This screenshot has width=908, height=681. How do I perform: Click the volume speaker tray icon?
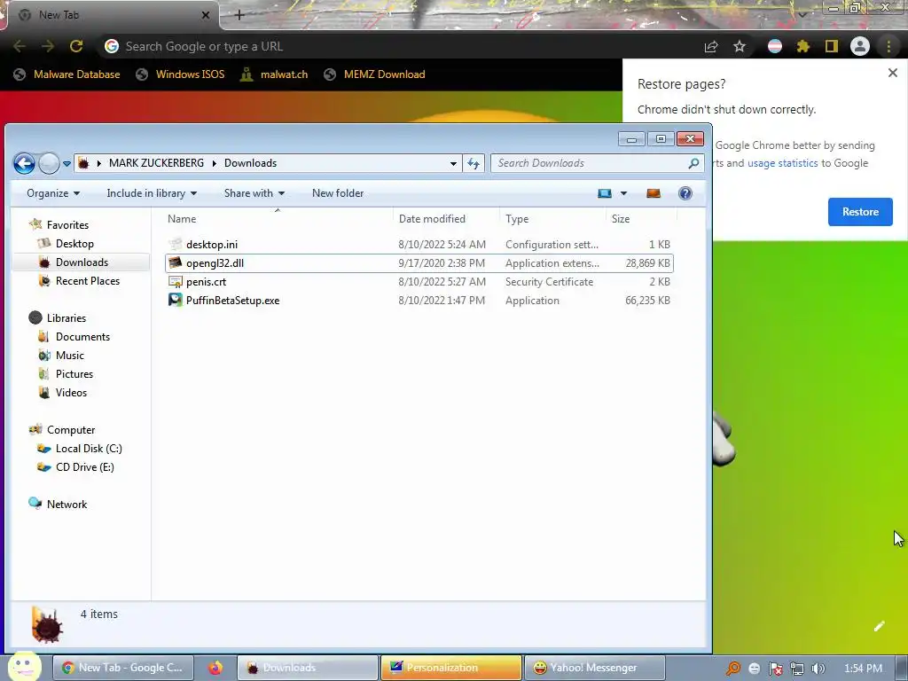(x=818, y=669)
